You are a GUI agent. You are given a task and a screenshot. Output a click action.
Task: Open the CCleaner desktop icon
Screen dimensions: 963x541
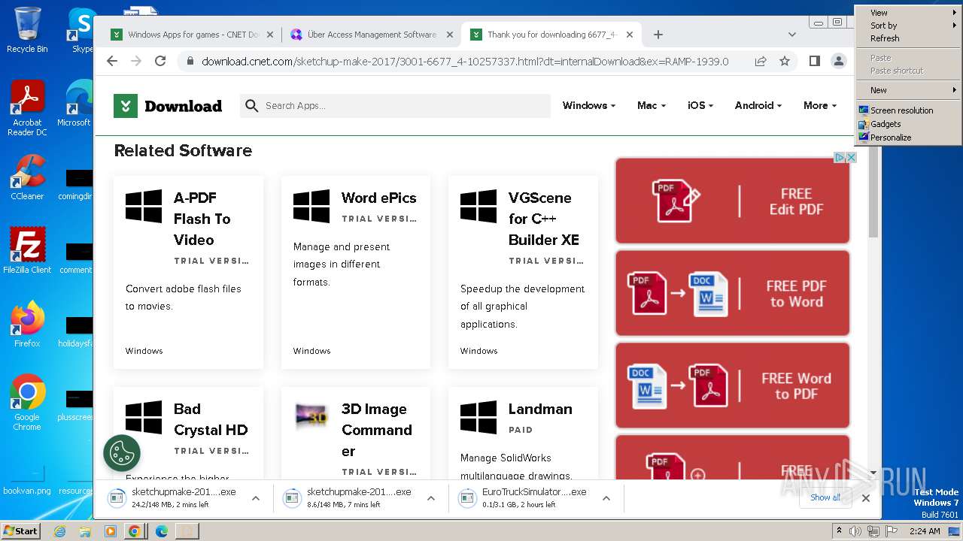click(x=27, y=177)
